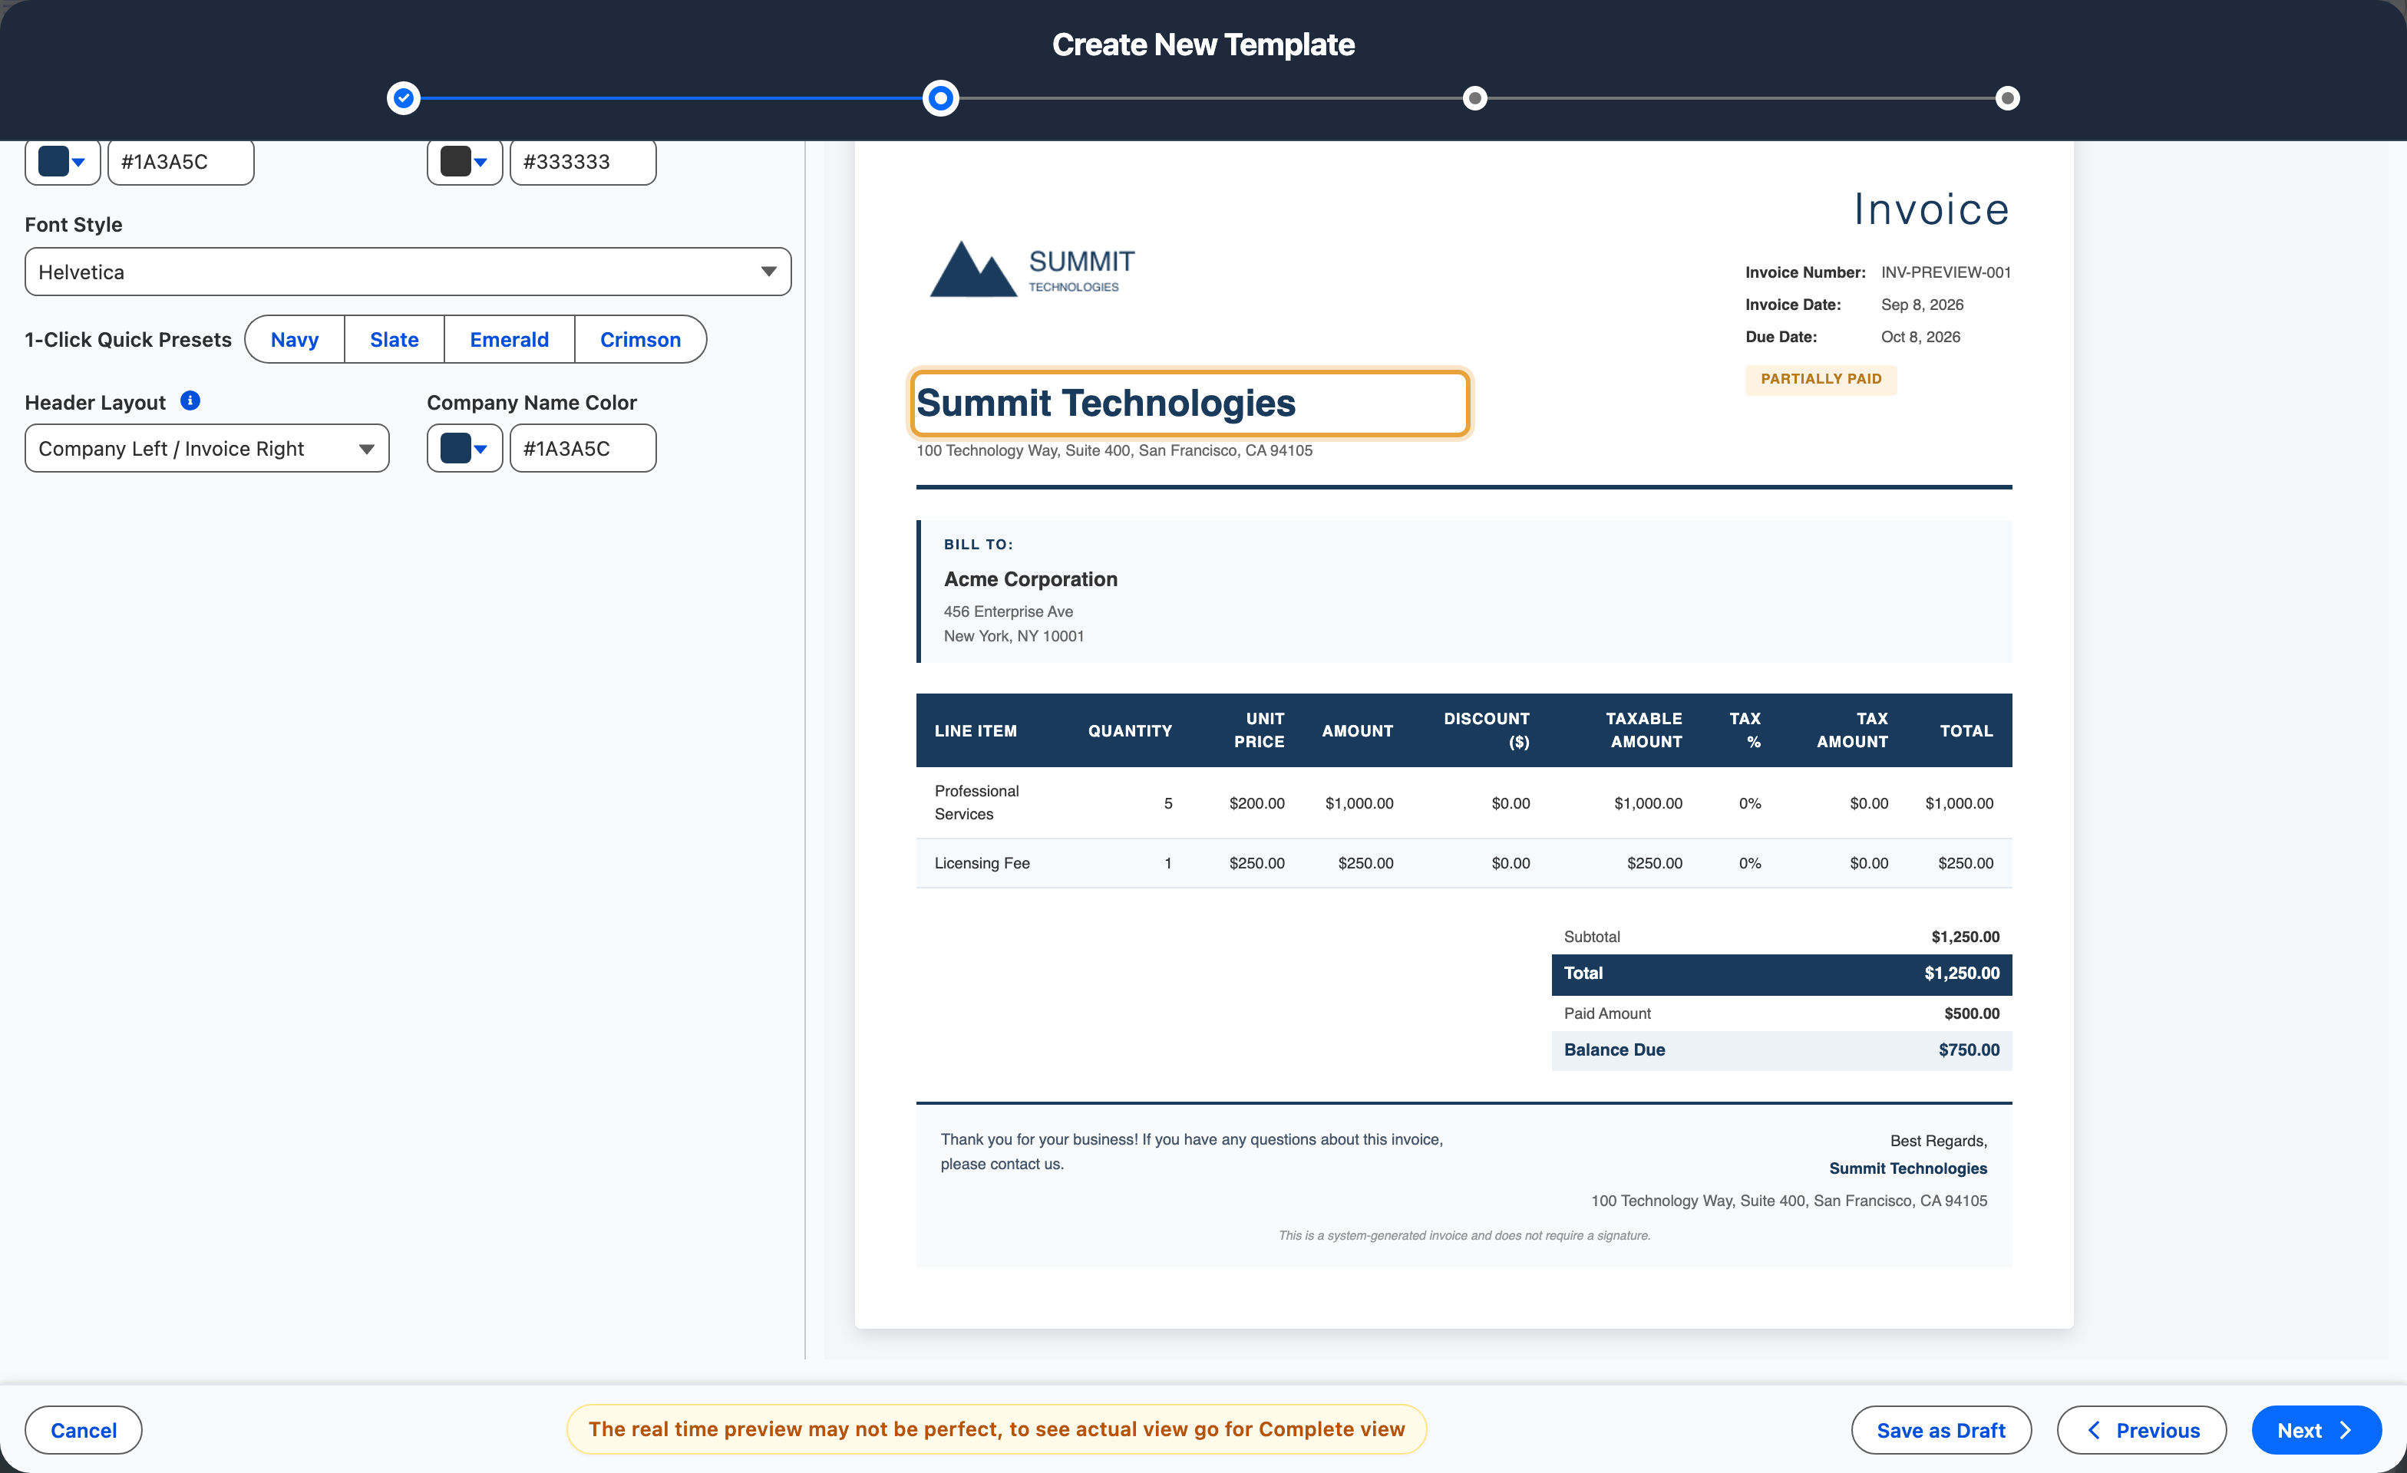This screenshot has height=1473, width=2407.
Task: Click the Acme Corporation bill-to name
Action: tap(1031, 579)
